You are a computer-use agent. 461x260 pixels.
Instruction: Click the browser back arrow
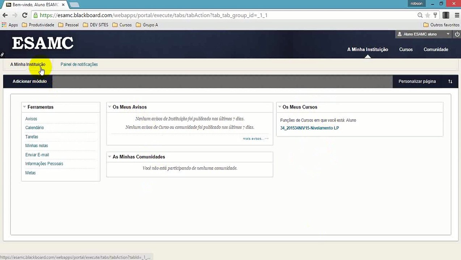coord(5,15)
